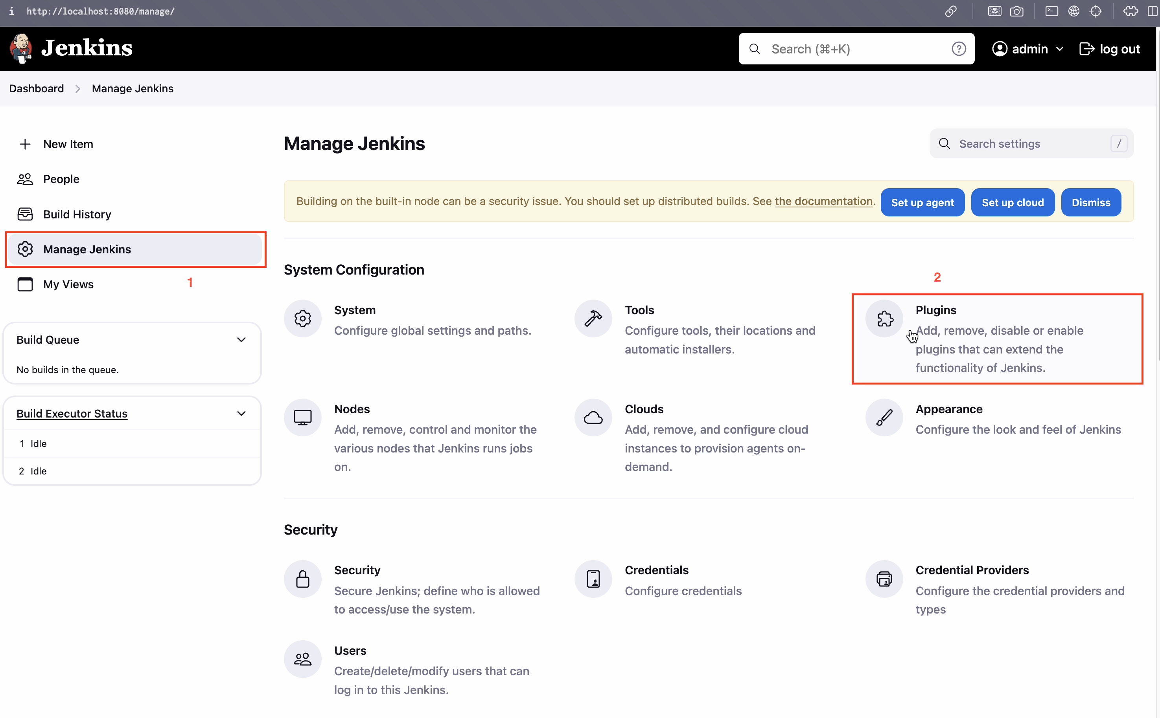Click the browser extensions puzzle icon
The width and height of the screenshot is (1160, 718).
(x=1131, y=11)
